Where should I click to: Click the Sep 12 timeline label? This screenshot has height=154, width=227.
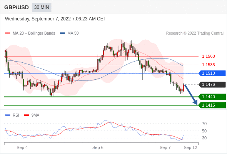coord(190,147)
